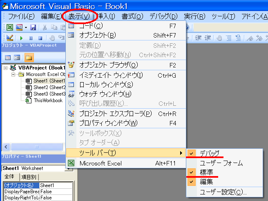Choose ローカル ウィンドウ(S) menu item

click(x=126, y=85)
